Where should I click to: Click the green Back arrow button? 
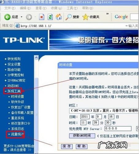coord(7,17)
